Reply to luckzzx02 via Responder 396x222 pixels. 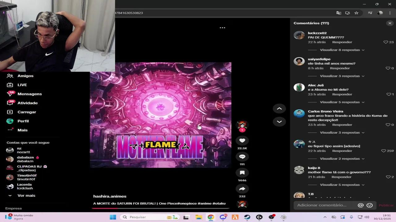pos(342,42)
